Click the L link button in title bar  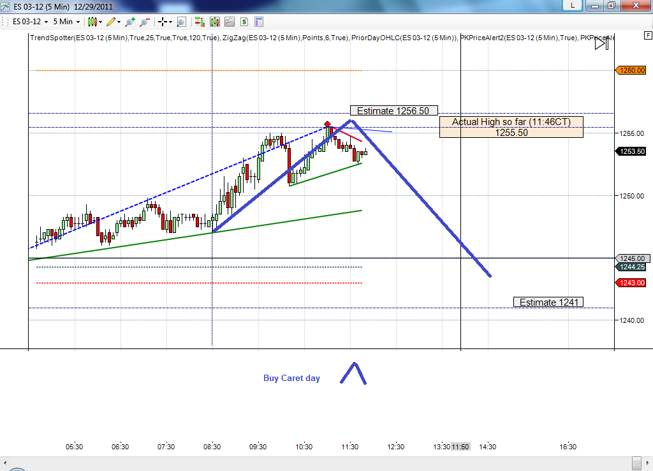click(x=572, y=5)
